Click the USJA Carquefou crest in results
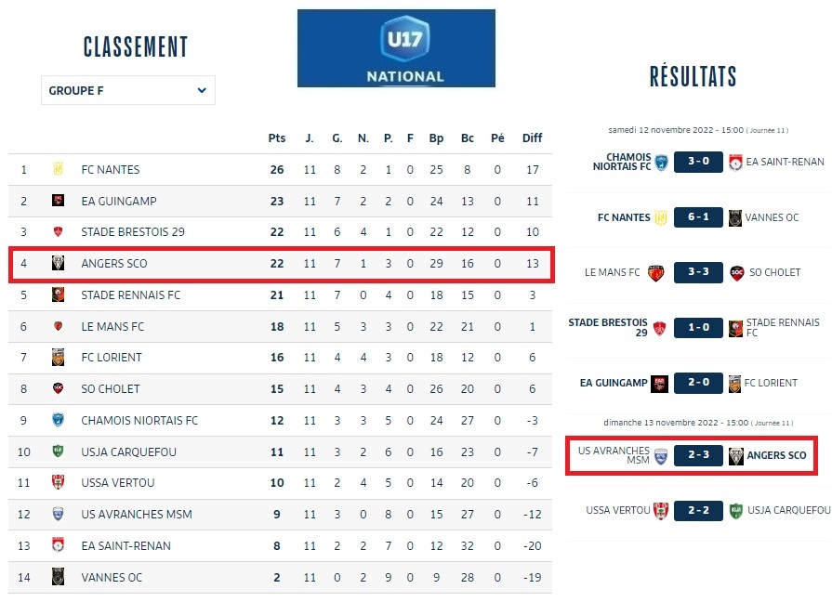 (736, 510)
